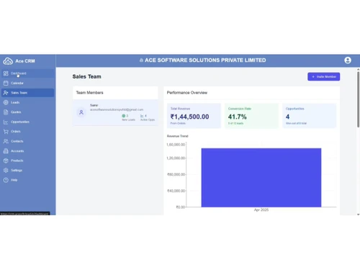This screenshot has width=360, height=270.
Task: Click the lock icon beside the company name
Action: pos(141,60)
